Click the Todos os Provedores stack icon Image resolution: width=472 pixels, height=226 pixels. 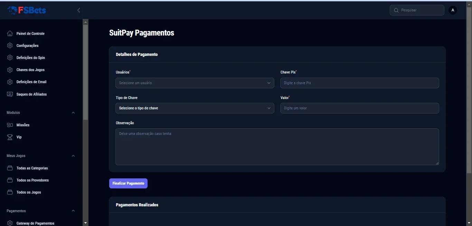(x=10, y=180)
